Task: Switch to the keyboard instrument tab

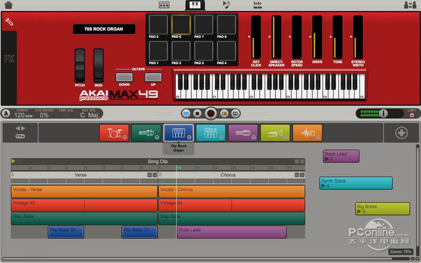Action: pyautogui.click(x=195, y=5)
